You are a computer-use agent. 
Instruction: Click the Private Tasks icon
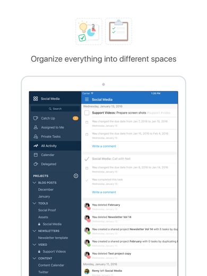click(36, 136)
